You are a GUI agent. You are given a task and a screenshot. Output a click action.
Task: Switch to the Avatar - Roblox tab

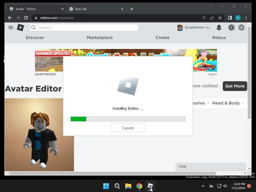[x=35, y=9]
